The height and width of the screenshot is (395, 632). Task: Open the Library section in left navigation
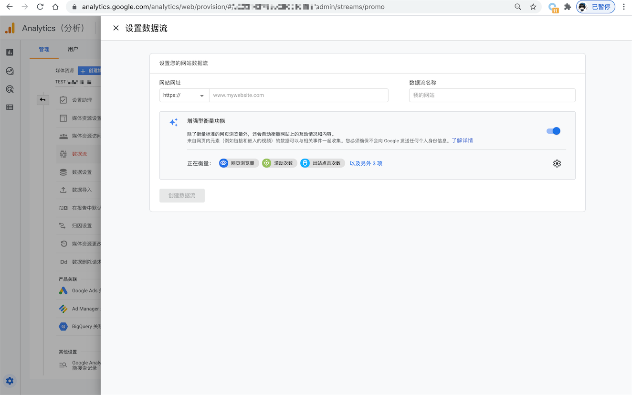pyautogui.click(x=10, y=107)
